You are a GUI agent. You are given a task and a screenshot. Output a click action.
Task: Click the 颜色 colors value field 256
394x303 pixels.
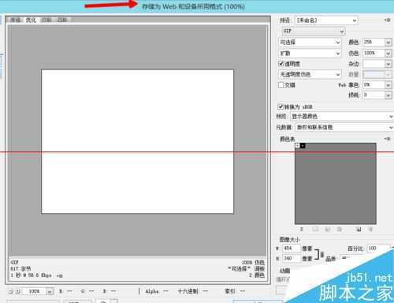click(374, 42)
